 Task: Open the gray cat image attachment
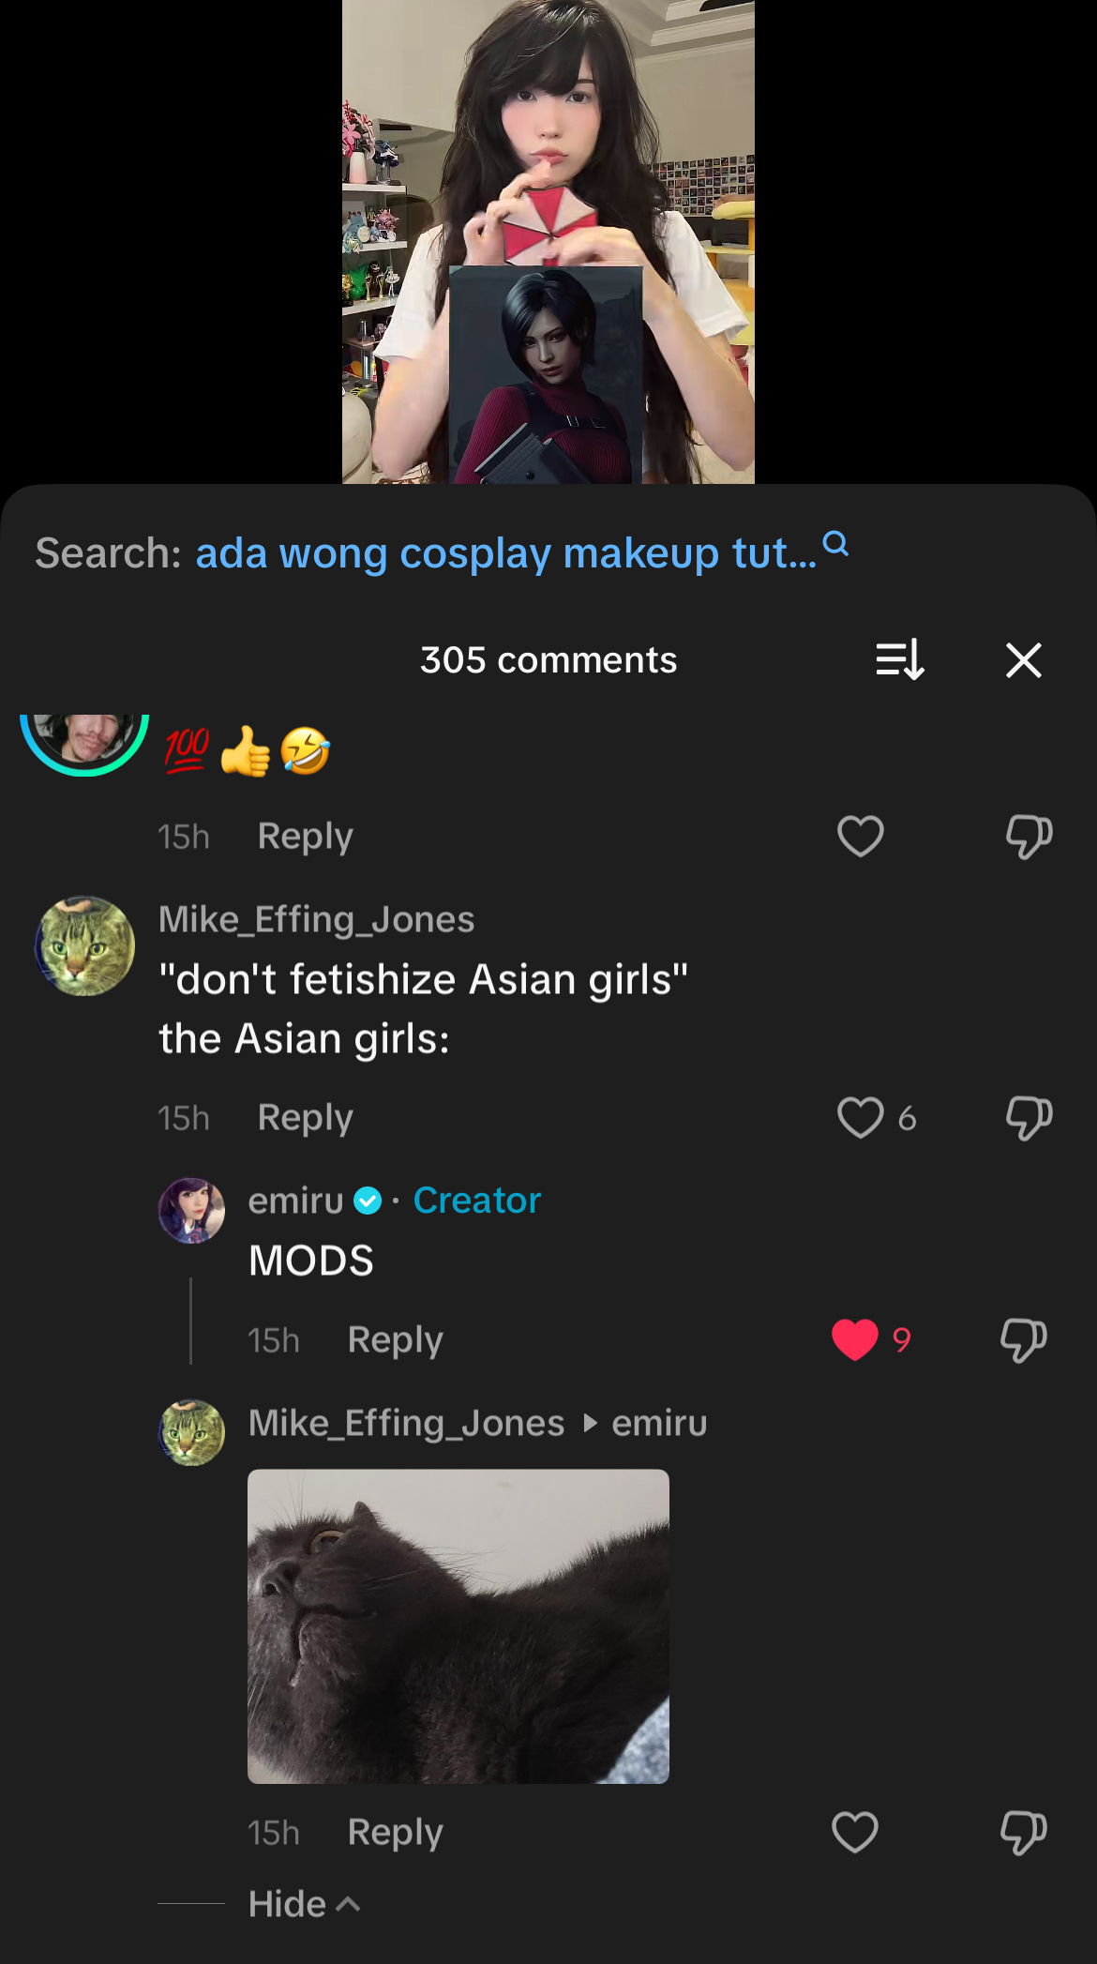458,1626
